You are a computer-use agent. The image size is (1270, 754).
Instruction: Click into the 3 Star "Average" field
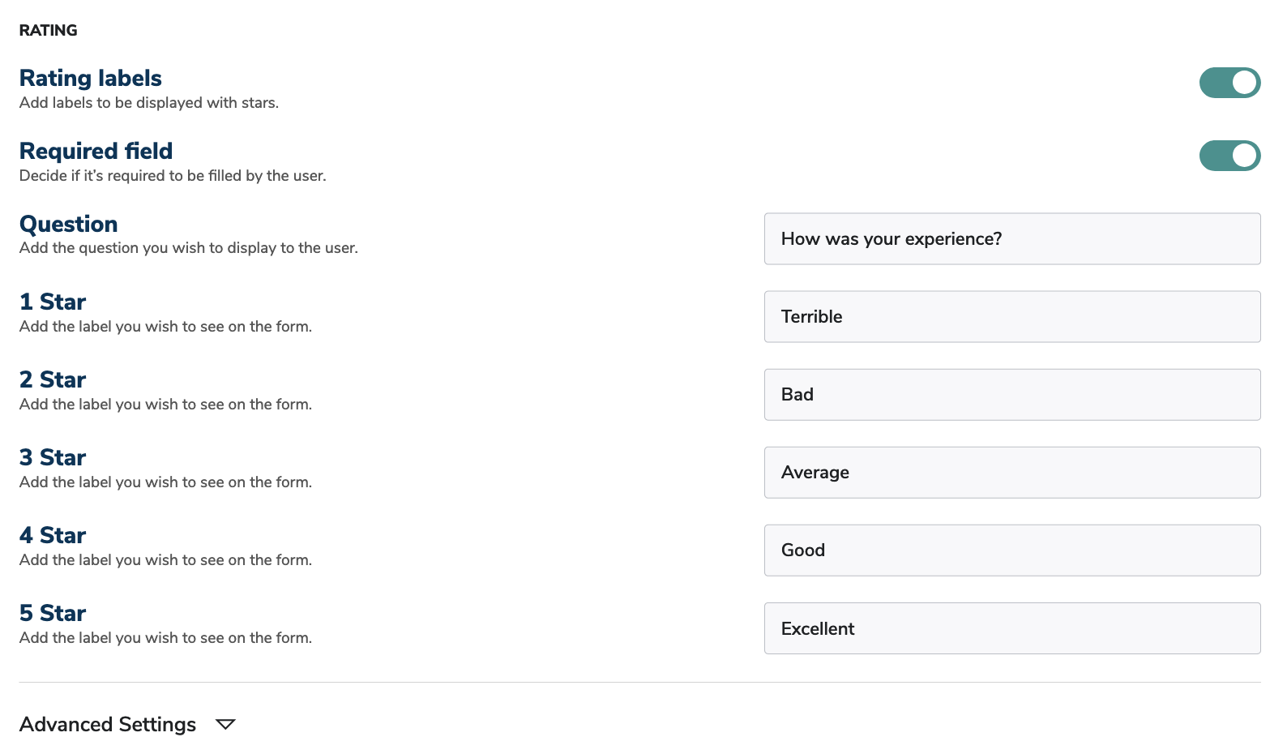pos(1011,473)
